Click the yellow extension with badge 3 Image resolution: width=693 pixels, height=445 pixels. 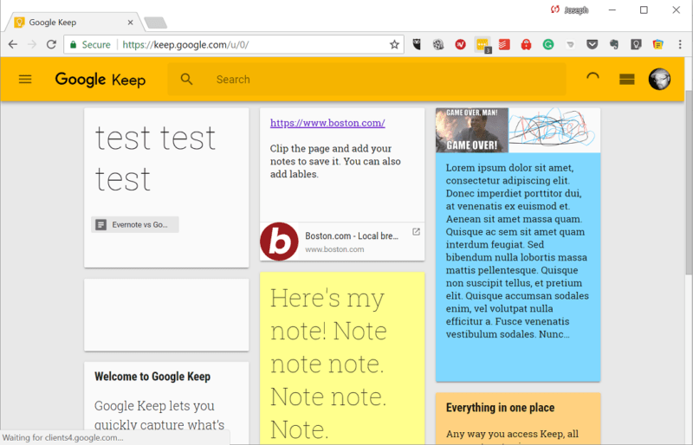(x=483, y=45)
